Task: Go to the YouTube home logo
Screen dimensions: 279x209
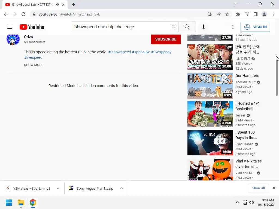Action: tap(32, 27)
